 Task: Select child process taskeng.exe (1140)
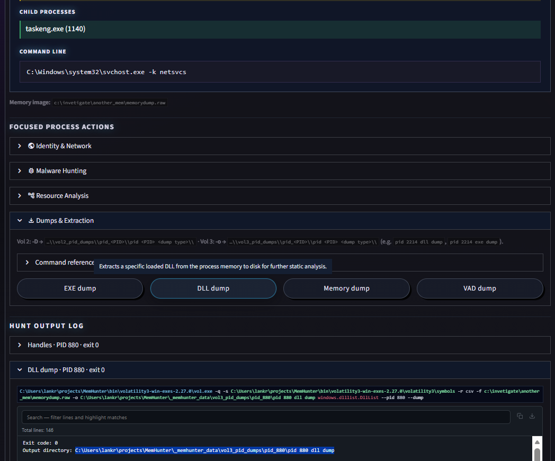tap(280, 29)
